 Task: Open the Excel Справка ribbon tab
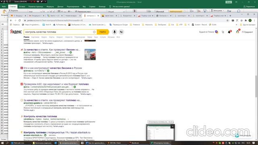point(92,6)
